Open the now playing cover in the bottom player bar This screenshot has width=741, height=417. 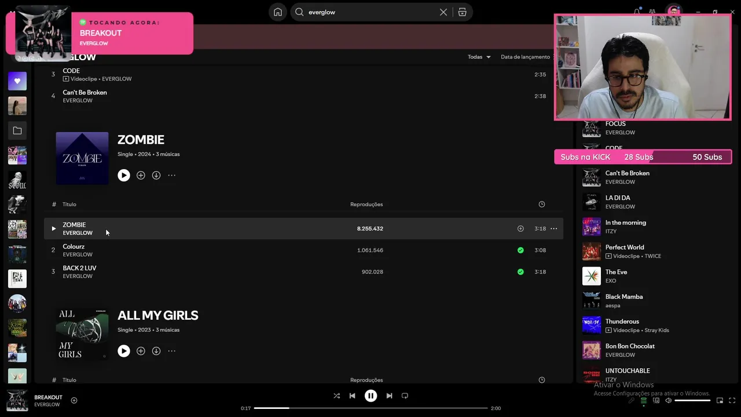pos(17,401)
